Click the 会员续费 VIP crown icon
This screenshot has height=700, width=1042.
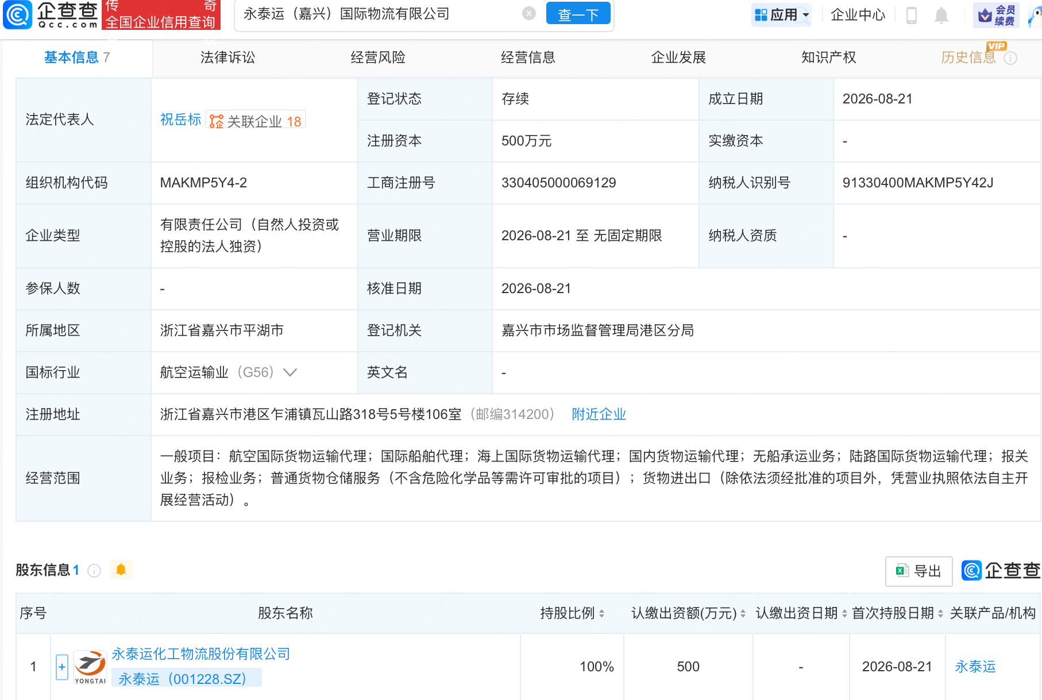point(996,15)
